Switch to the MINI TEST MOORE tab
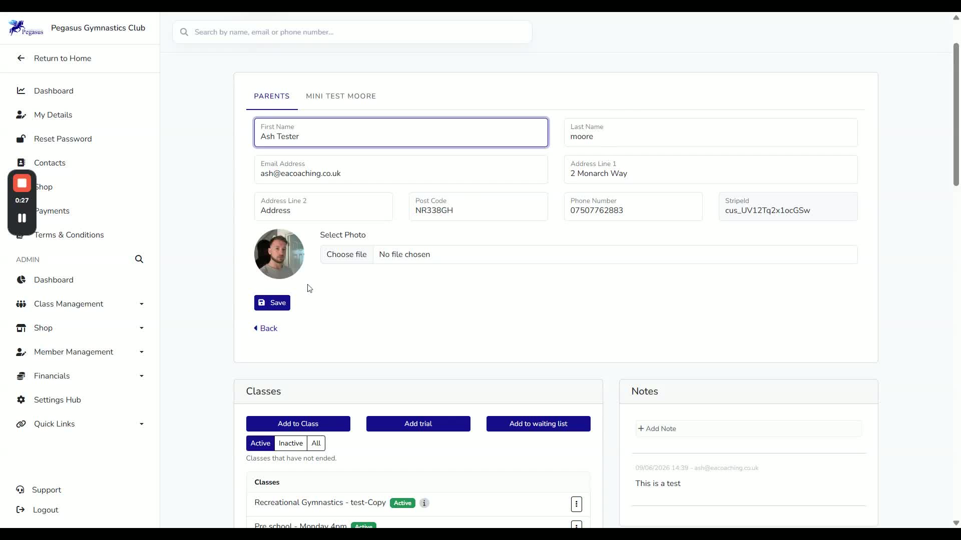This screenshot has height=540, width=961. (341, 96)
